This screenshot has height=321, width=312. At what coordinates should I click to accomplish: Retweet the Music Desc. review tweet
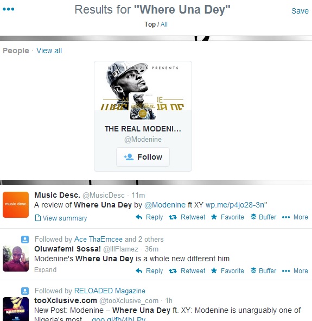(x=187, y=217)
